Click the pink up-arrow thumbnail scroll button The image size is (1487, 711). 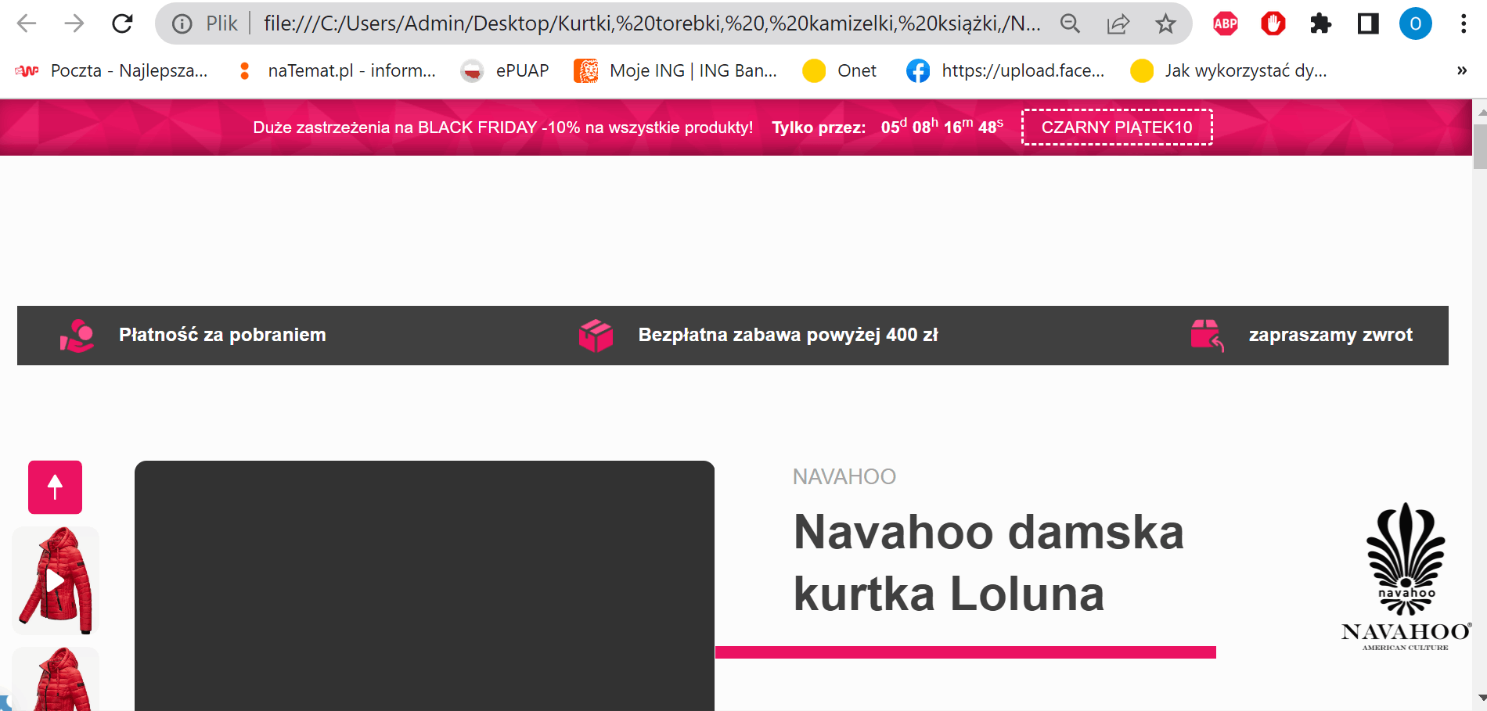pos(55,487)
